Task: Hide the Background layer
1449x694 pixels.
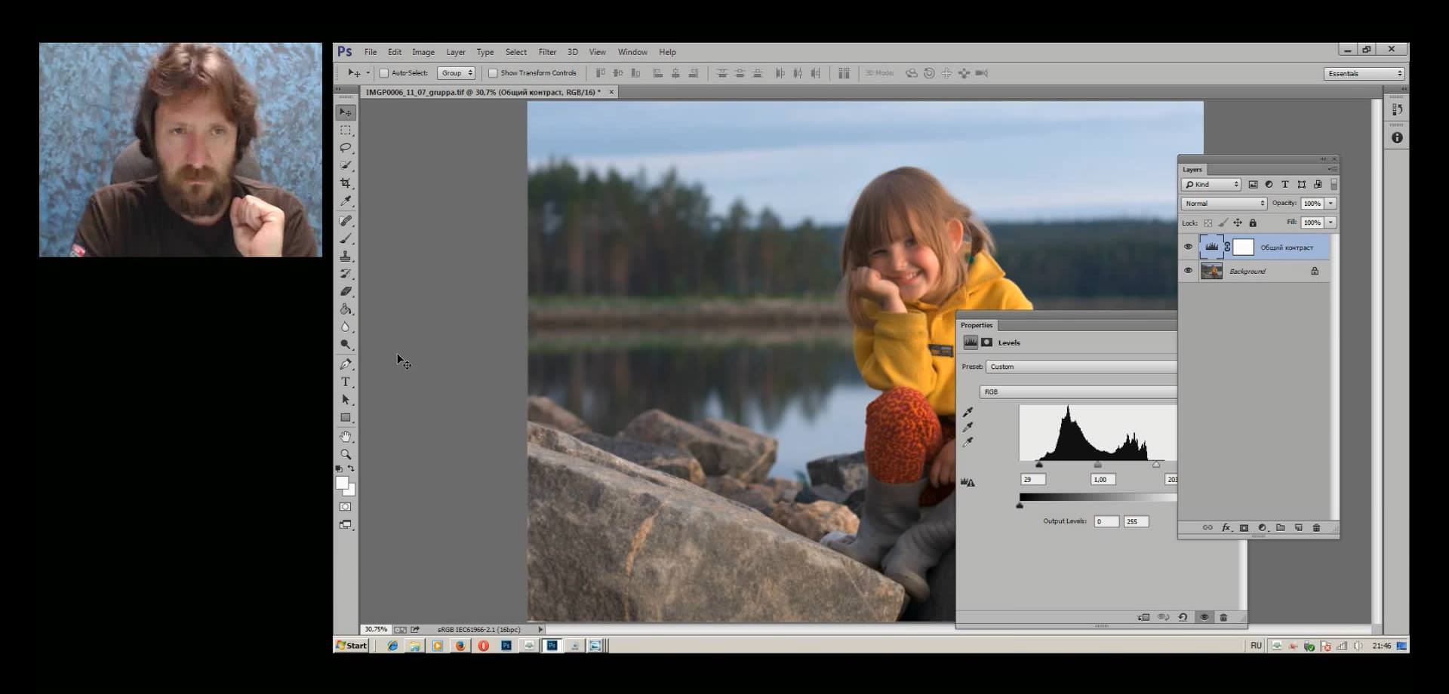Action: [x=1188, y=271]
